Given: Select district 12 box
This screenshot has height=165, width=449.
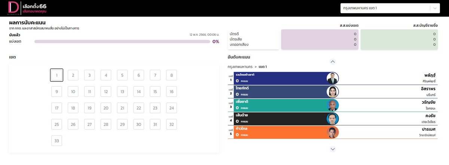Looking at the screenshot, I should tap(106, 91).
